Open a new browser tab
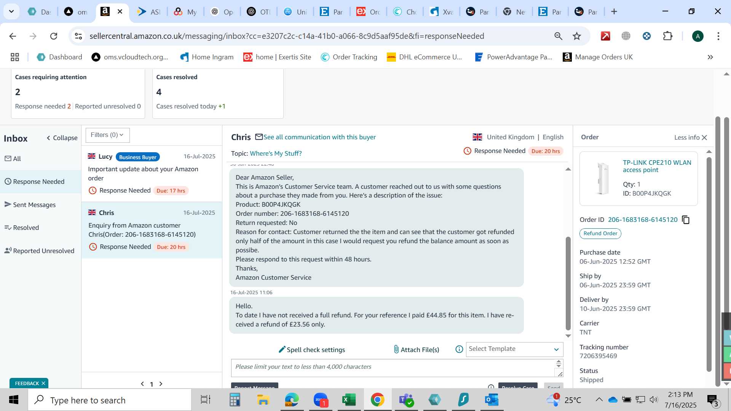 click(614, 11)
